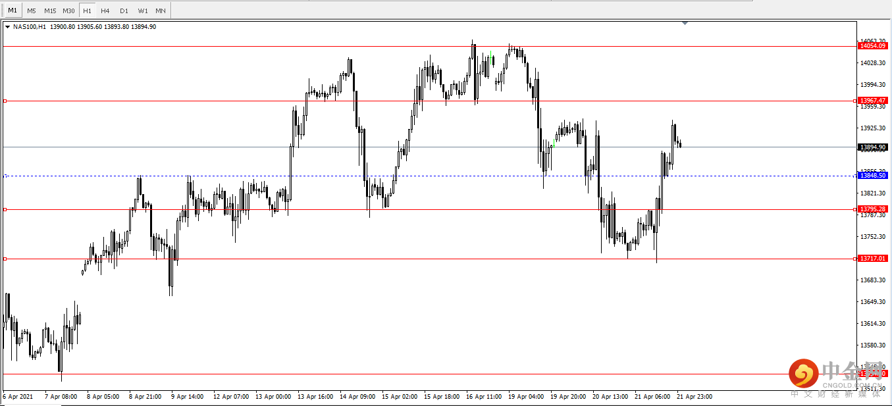Click left anchor handle of the 13717.01 line
This screenshot has width=892, height=406.
[5, 259]
